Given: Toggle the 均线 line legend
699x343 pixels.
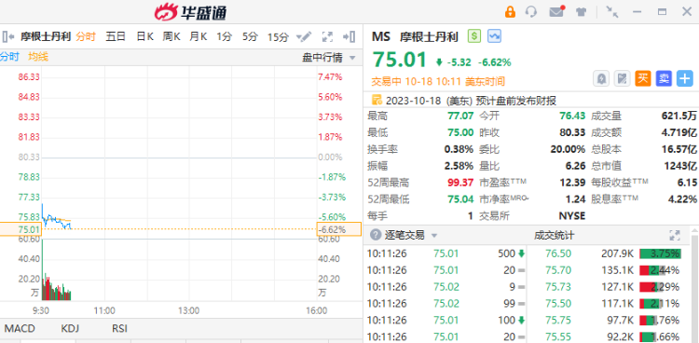Looking at the screenshot, I should pyautogui.click(x=38, y=57).
